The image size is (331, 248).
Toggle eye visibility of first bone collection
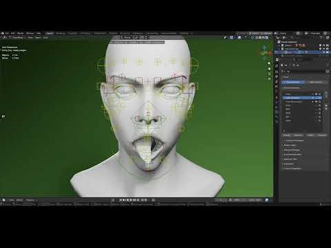317,94
